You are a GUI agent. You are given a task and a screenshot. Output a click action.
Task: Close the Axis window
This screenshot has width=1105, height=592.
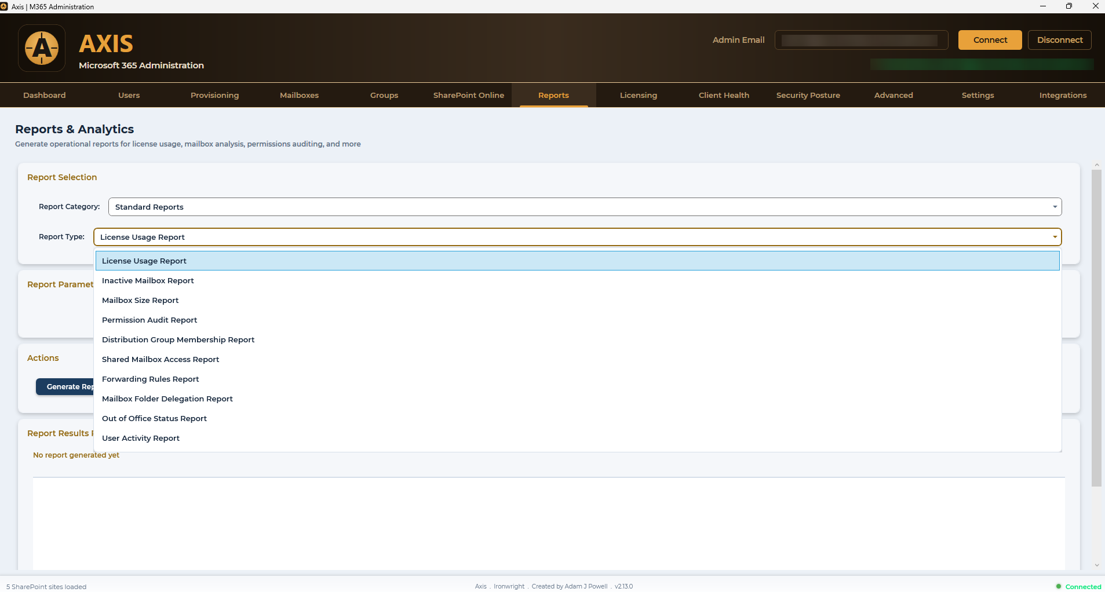[1095, 6]
